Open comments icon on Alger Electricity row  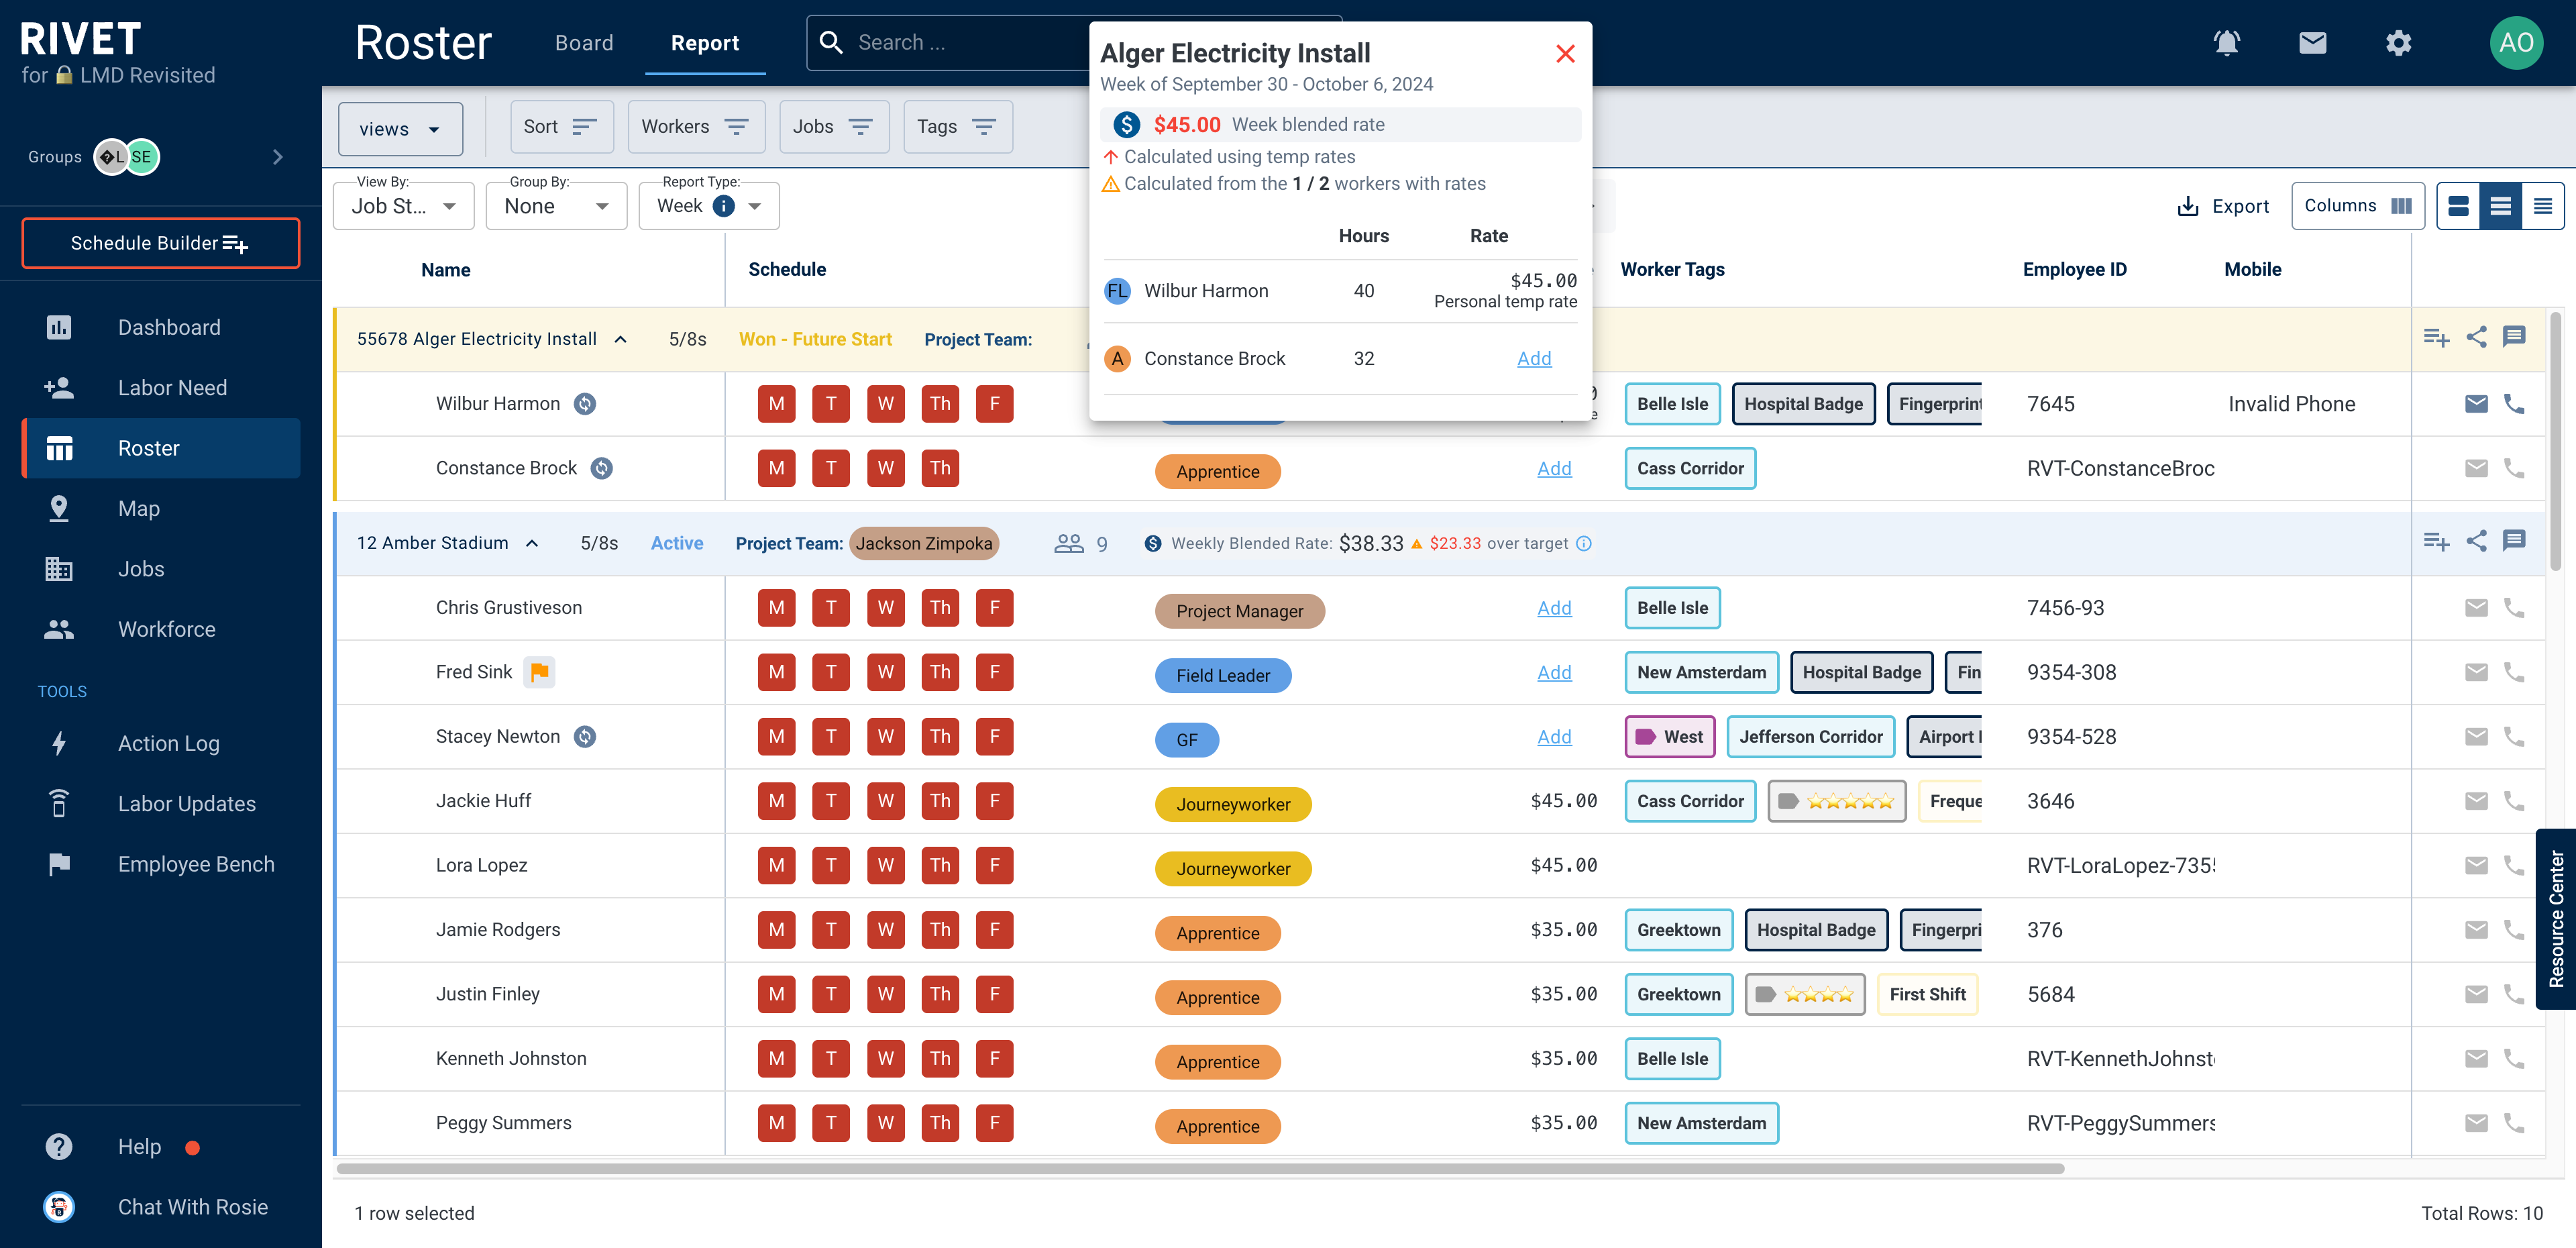pos(2514,337)
